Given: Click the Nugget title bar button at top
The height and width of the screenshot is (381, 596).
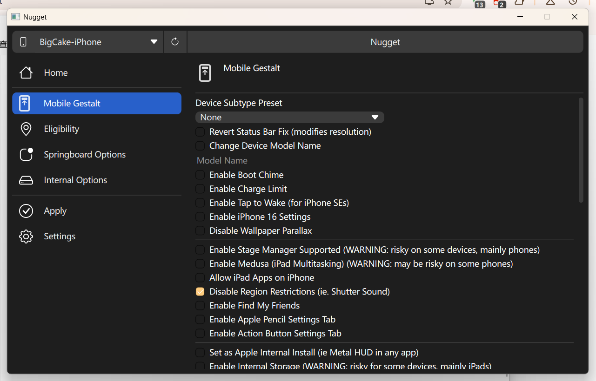Looking at the screenshot, I should pos(385,42).
